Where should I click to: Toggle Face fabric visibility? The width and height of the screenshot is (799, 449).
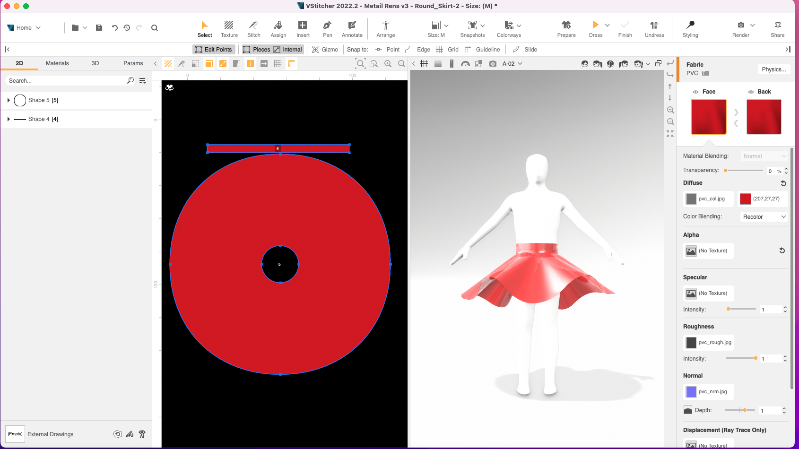pyautogui.click(x=695, y=91)
